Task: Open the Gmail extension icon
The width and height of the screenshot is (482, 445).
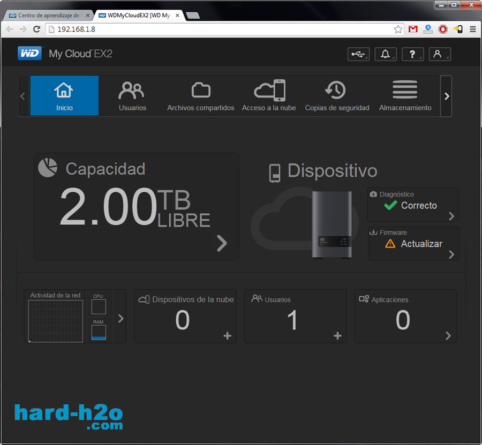Action: [413, 29]
